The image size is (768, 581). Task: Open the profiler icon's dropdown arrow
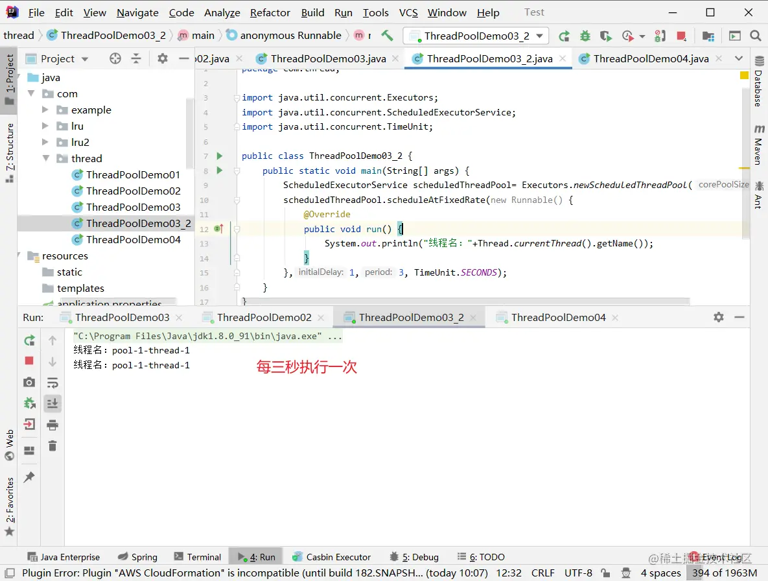click(x=642, y=36)
